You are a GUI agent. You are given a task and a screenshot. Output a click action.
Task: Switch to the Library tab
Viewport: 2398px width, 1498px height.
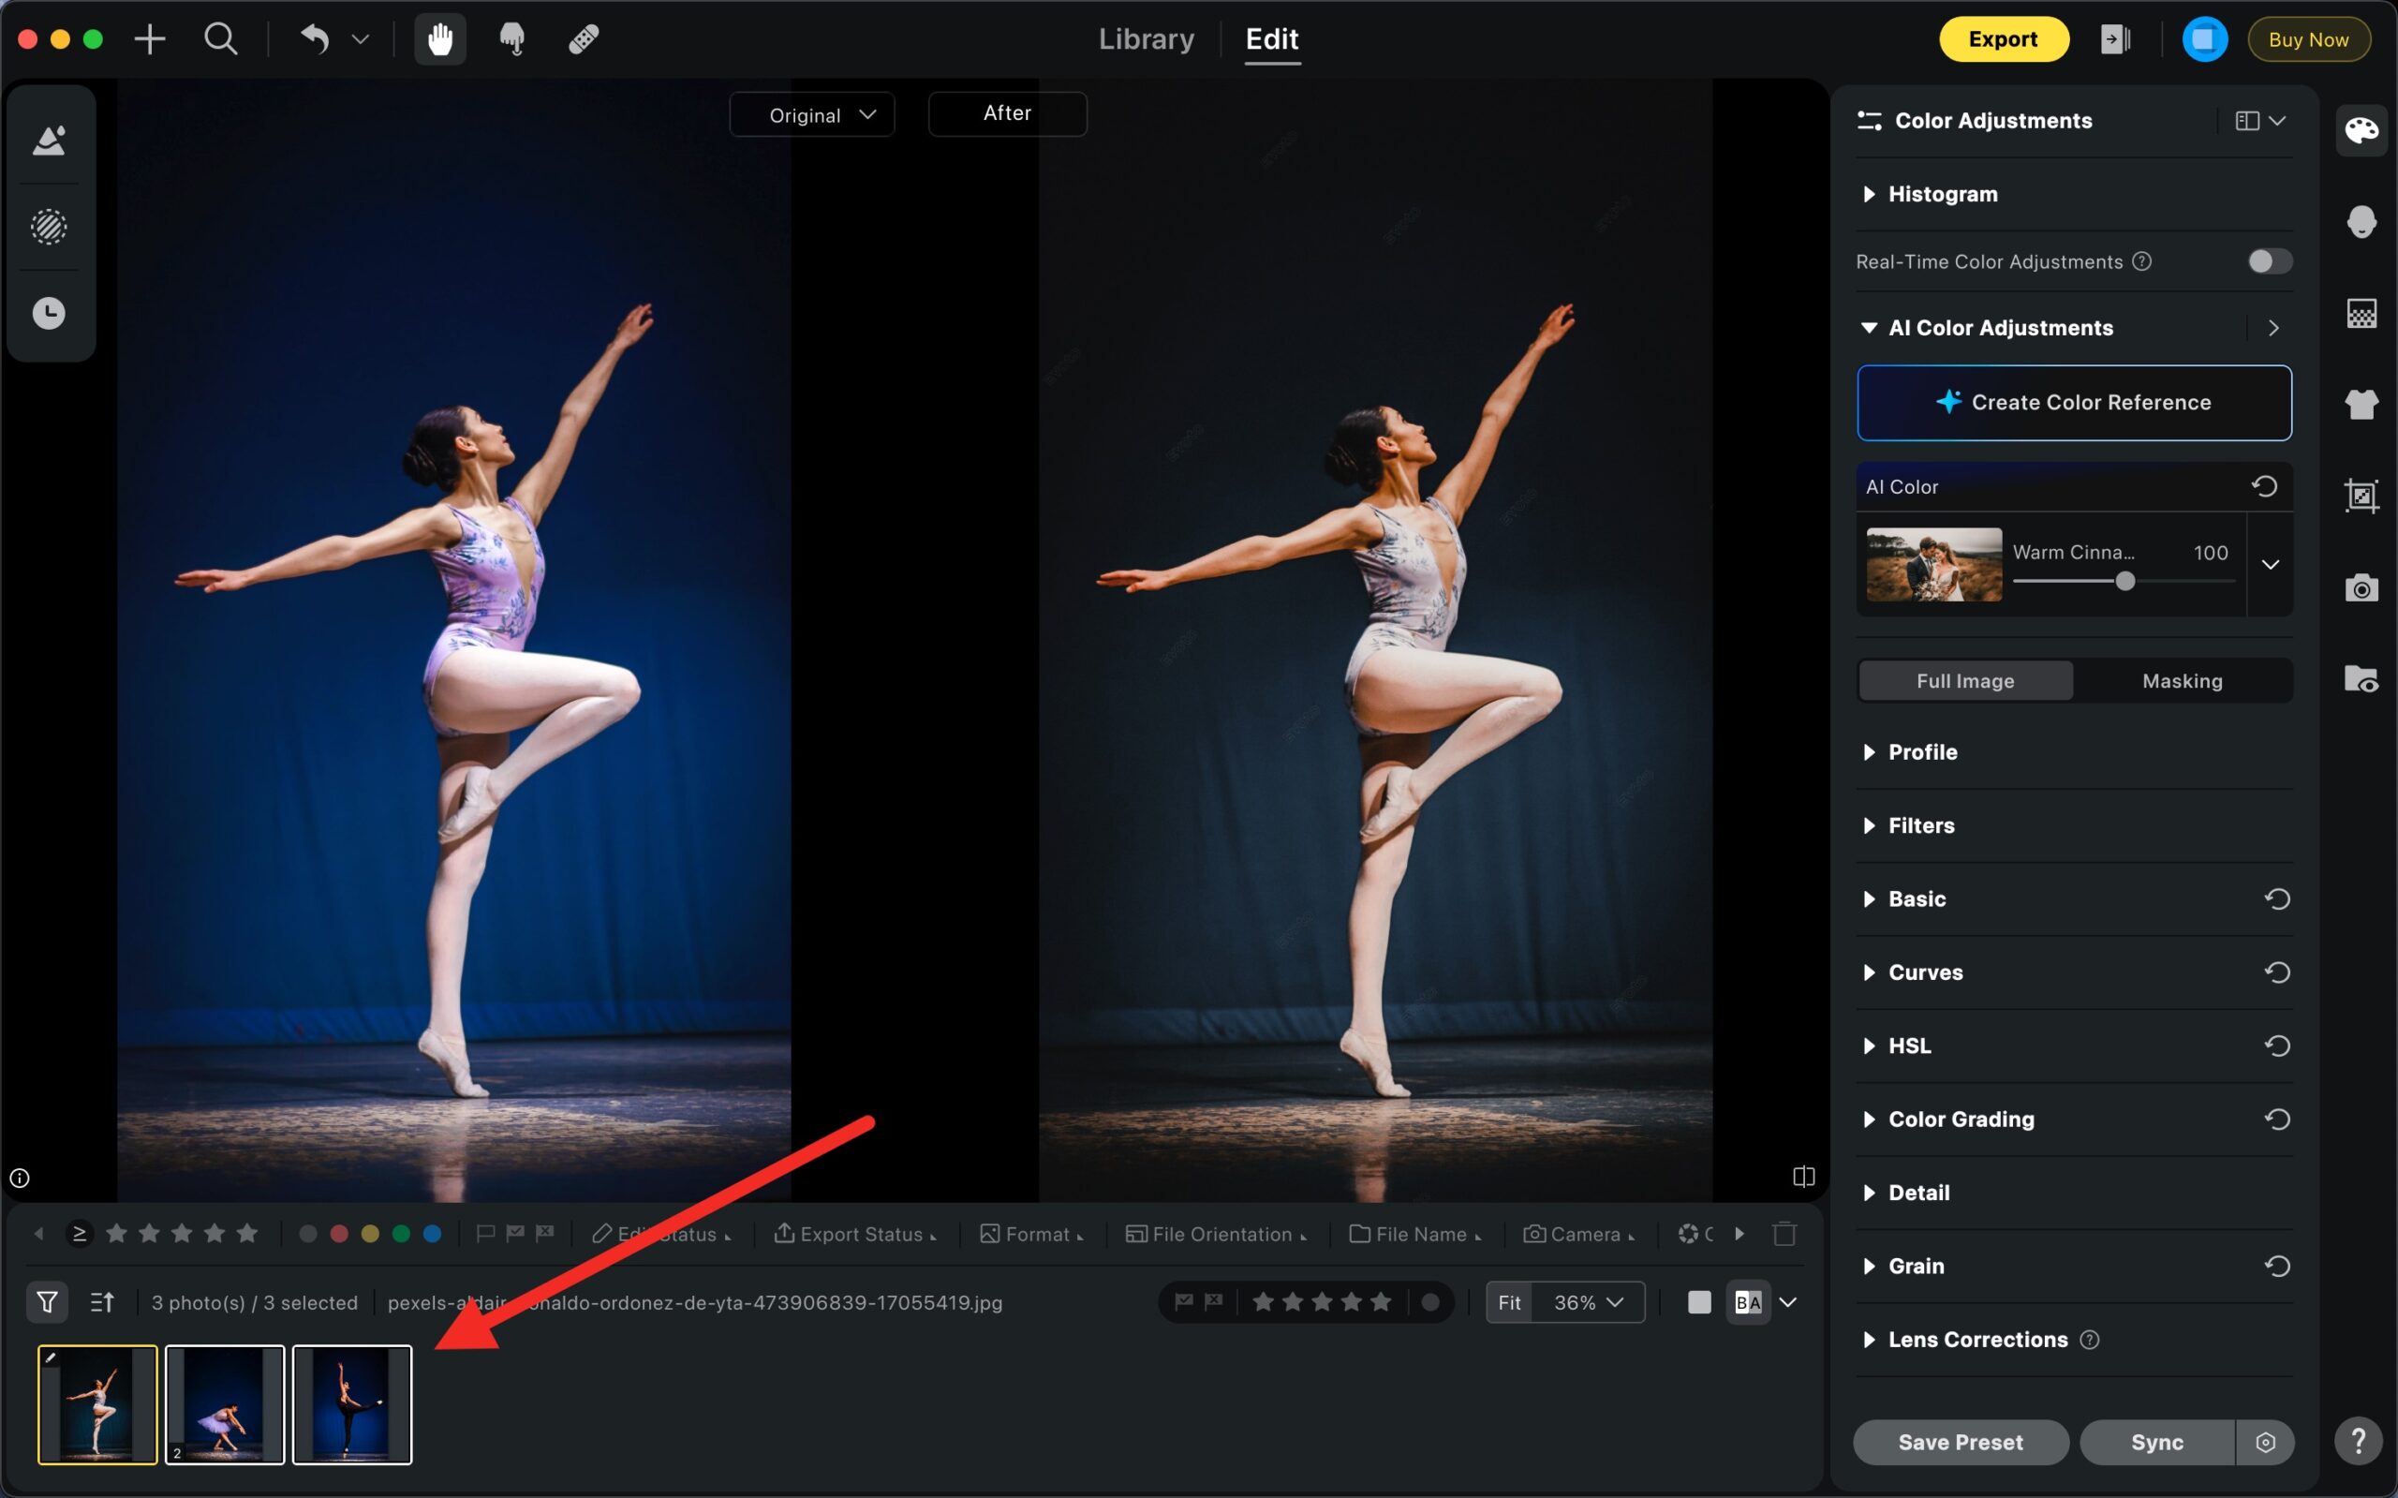tap(1146, 39)
